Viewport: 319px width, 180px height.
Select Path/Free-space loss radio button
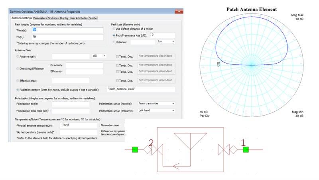coord(114,35)
